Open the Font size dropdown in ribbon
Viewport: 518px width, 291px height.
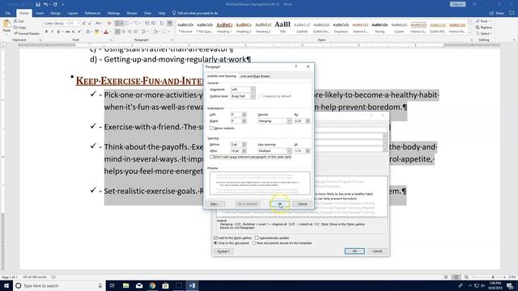point(79,23)
